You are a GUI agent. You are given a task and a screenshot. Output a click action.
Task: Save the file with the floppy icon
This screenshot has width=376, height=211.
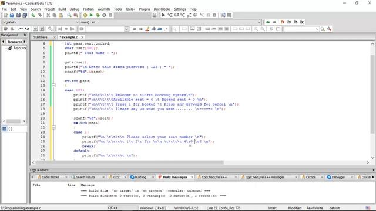point(18,15)
